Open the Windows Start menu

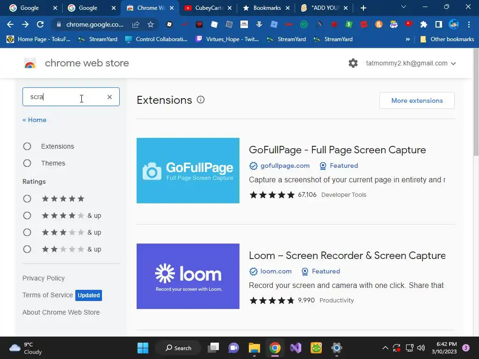coord(143,348)
